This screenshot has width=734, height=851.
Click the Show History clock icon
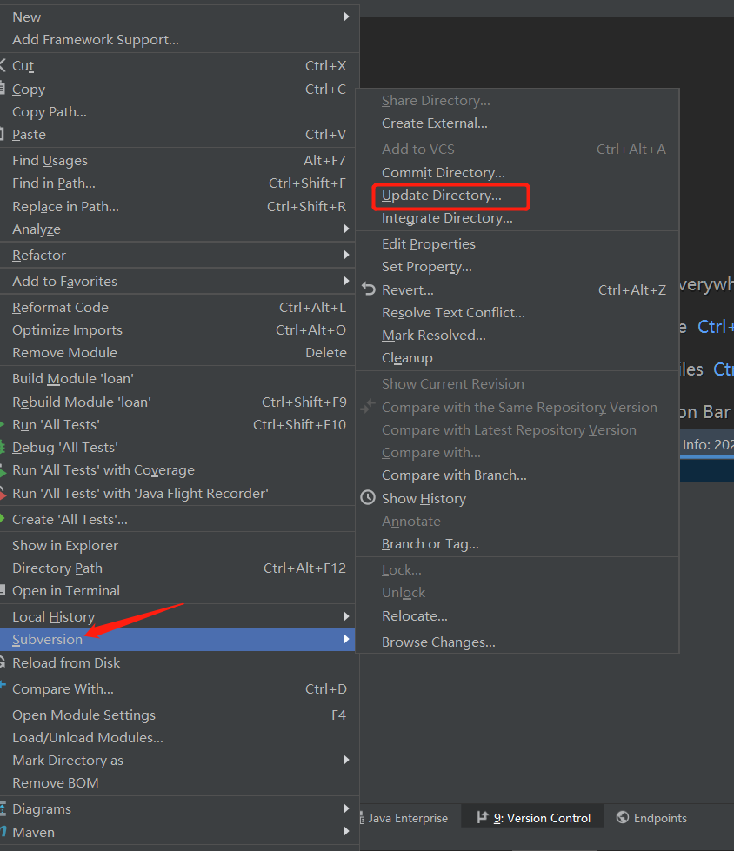pos(368,498)
